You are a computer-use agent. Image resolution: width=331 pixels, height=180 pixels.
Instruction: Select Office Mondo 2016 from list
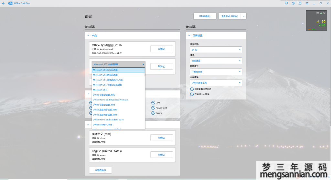pyautogui.click(x=118, y=125)
